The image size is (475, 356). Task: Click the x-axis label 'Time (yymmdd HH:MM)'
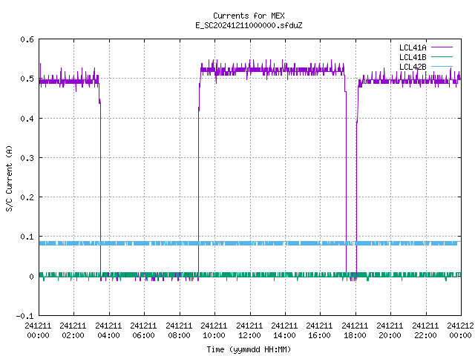[x=249, y=349]
